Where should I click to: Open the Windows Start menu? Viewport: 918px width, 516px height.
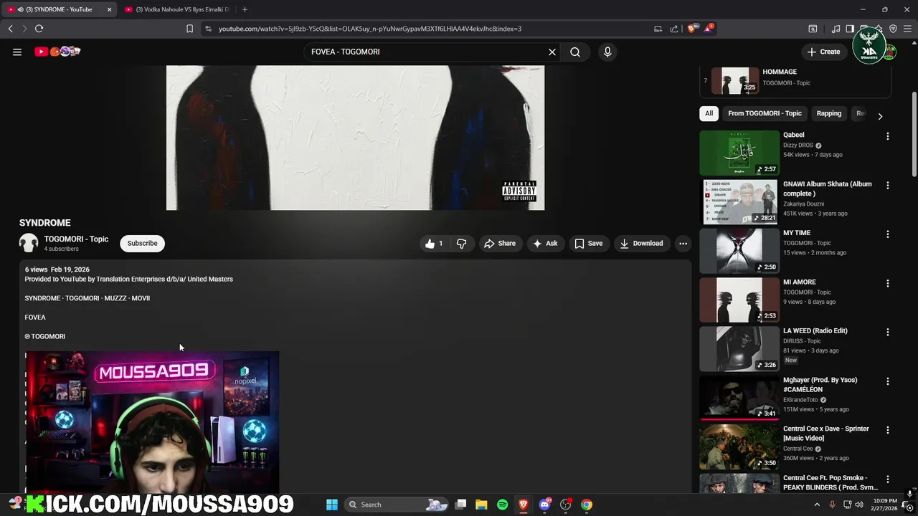point(332,505)
